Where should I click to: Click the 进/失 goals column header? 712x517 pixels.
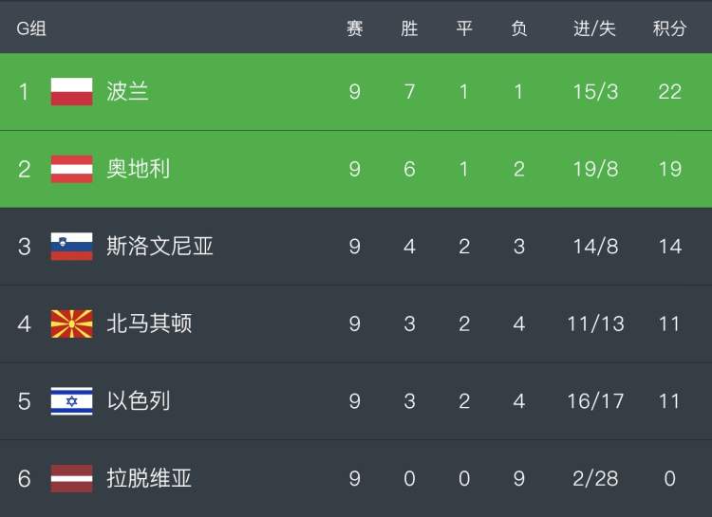point(594,28)
